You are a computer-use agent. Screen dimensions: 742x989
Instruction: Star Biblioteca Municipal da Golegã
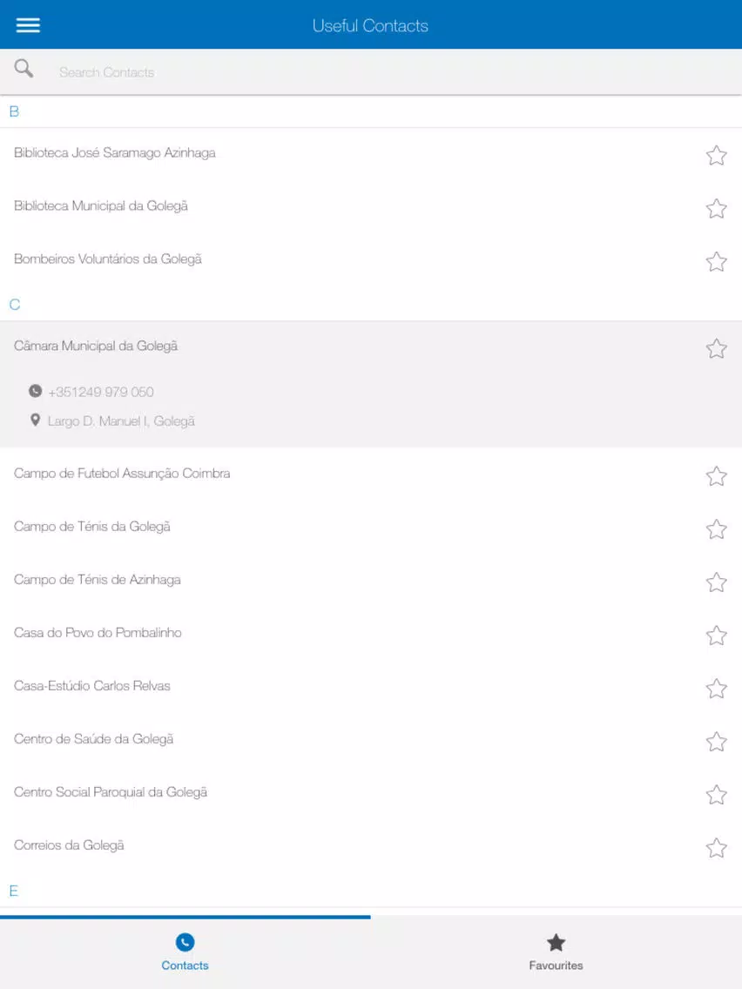pyautogui.click(x=716, y=208)
